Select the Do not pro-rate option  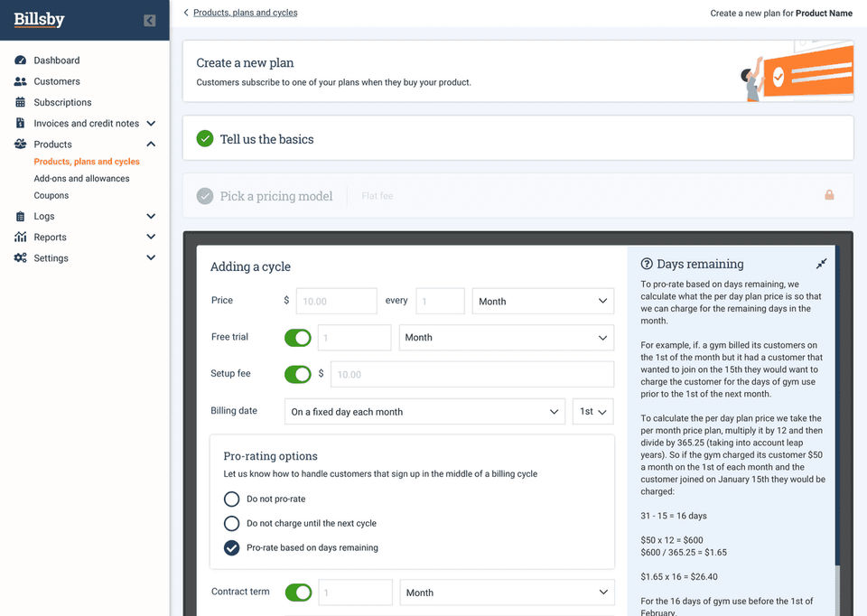[x=232, y=499]
